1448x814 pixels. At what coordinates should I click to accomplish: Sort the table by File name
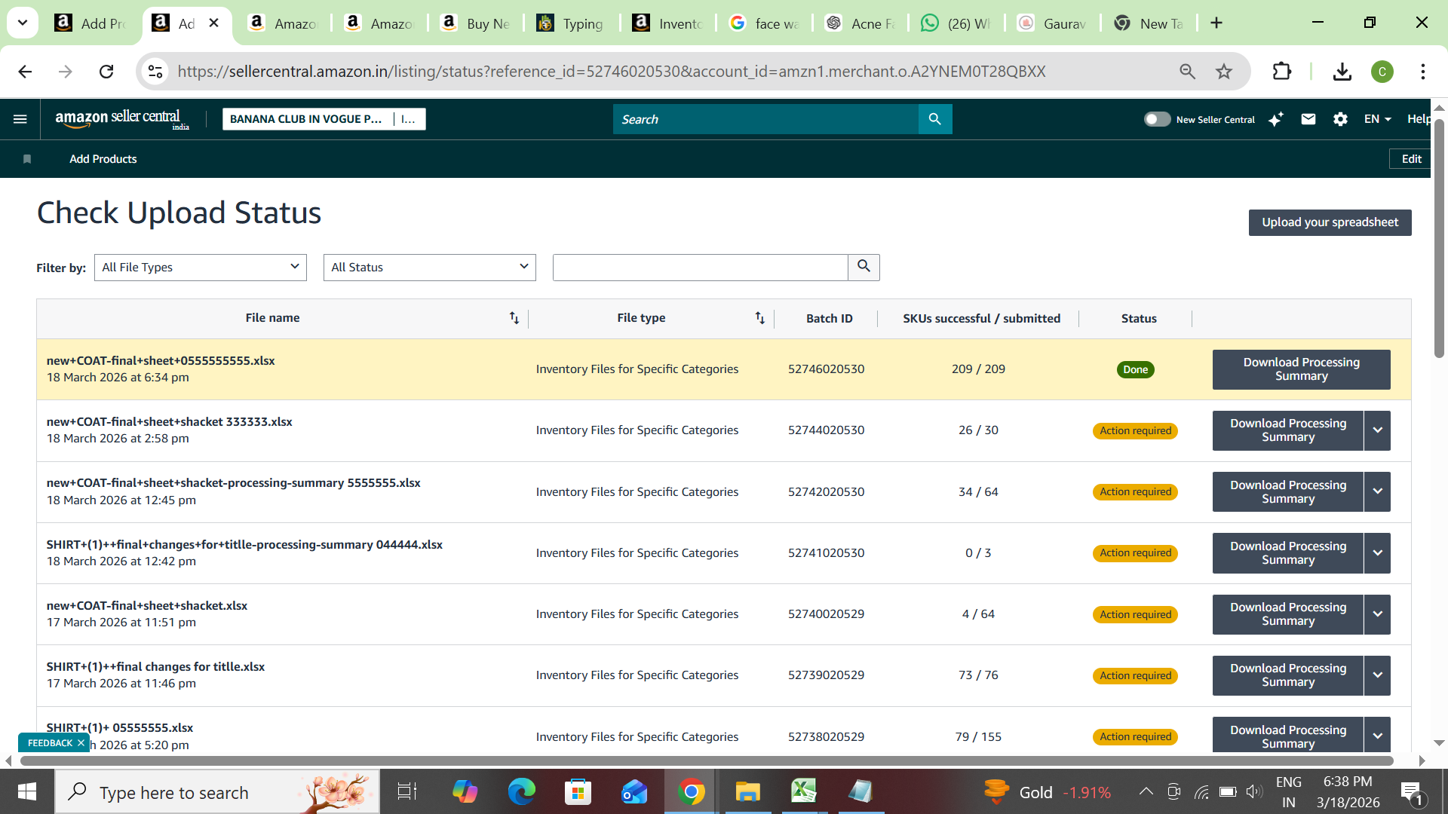tap(514, 318)
